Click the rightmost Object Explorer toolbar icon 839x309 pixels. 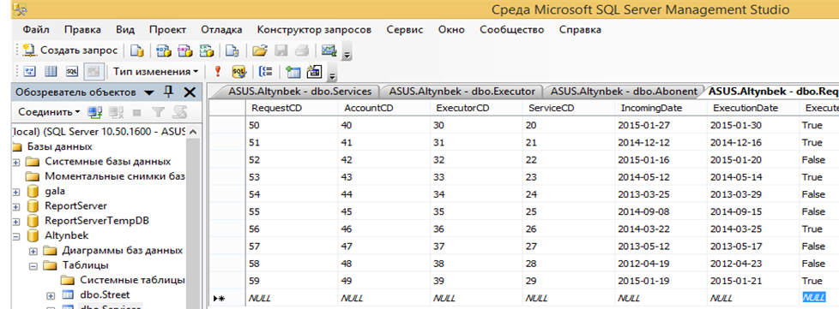tap(179, 112)
